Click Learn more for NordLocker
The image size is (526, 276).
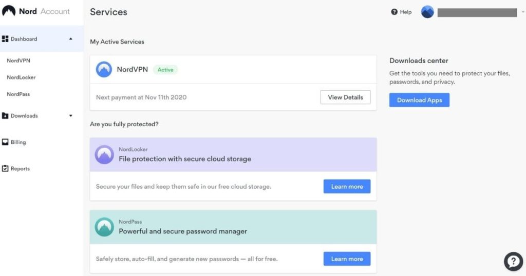coord(347,186)
